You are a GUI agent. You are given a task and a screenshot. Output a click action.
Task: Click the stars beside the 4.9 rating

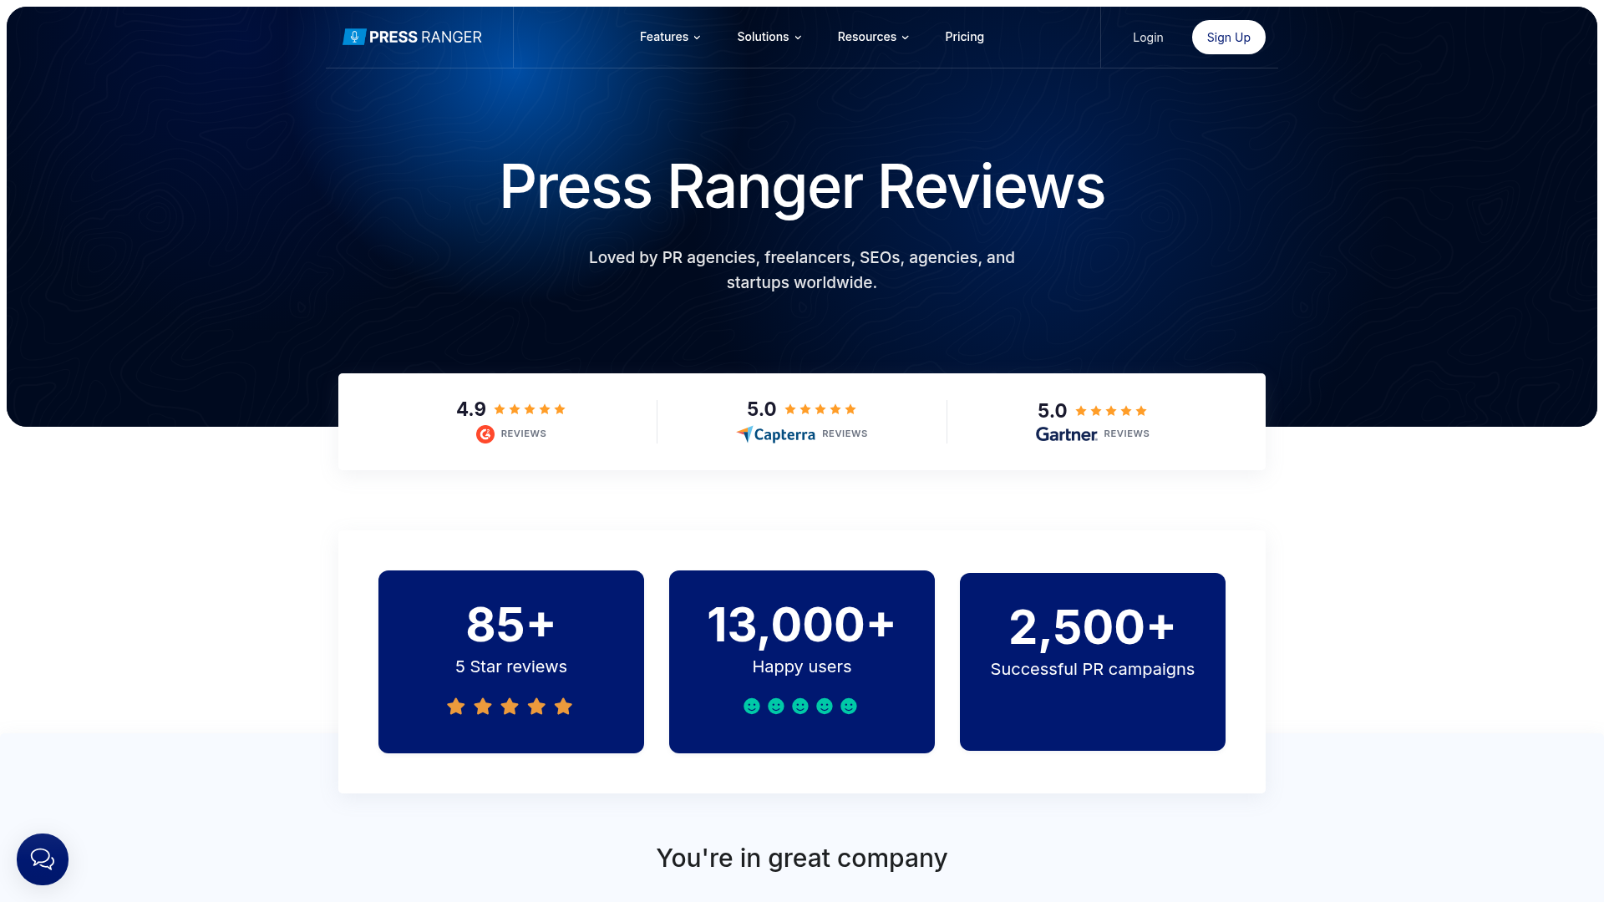pos(530,409)
